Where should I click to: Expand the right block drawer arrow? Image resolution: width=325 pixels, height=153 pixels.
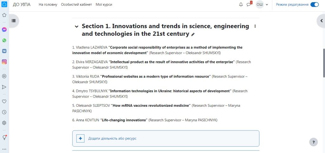(x=321, y=21)
